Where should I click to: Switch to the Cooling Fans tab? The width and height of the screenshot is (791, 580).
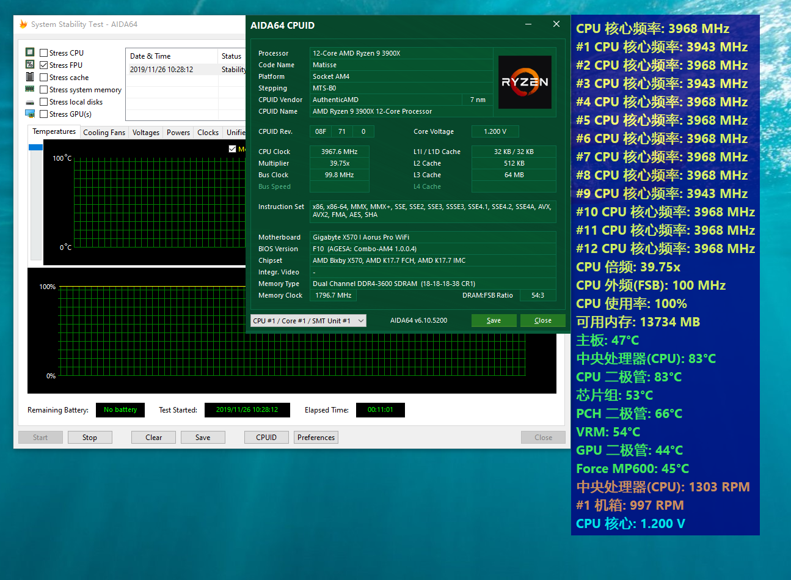[104, 132]
